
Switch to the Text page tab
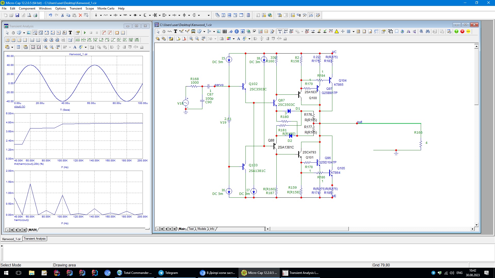pyautogui.click(x=191, y=229)
